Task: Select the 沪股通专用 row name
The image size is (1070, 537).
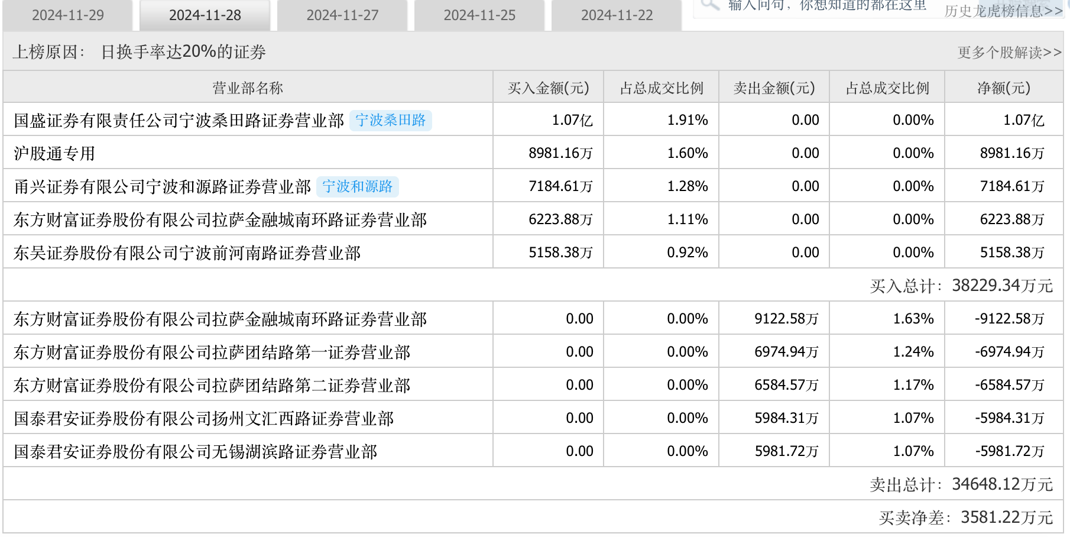Action: 54,154
